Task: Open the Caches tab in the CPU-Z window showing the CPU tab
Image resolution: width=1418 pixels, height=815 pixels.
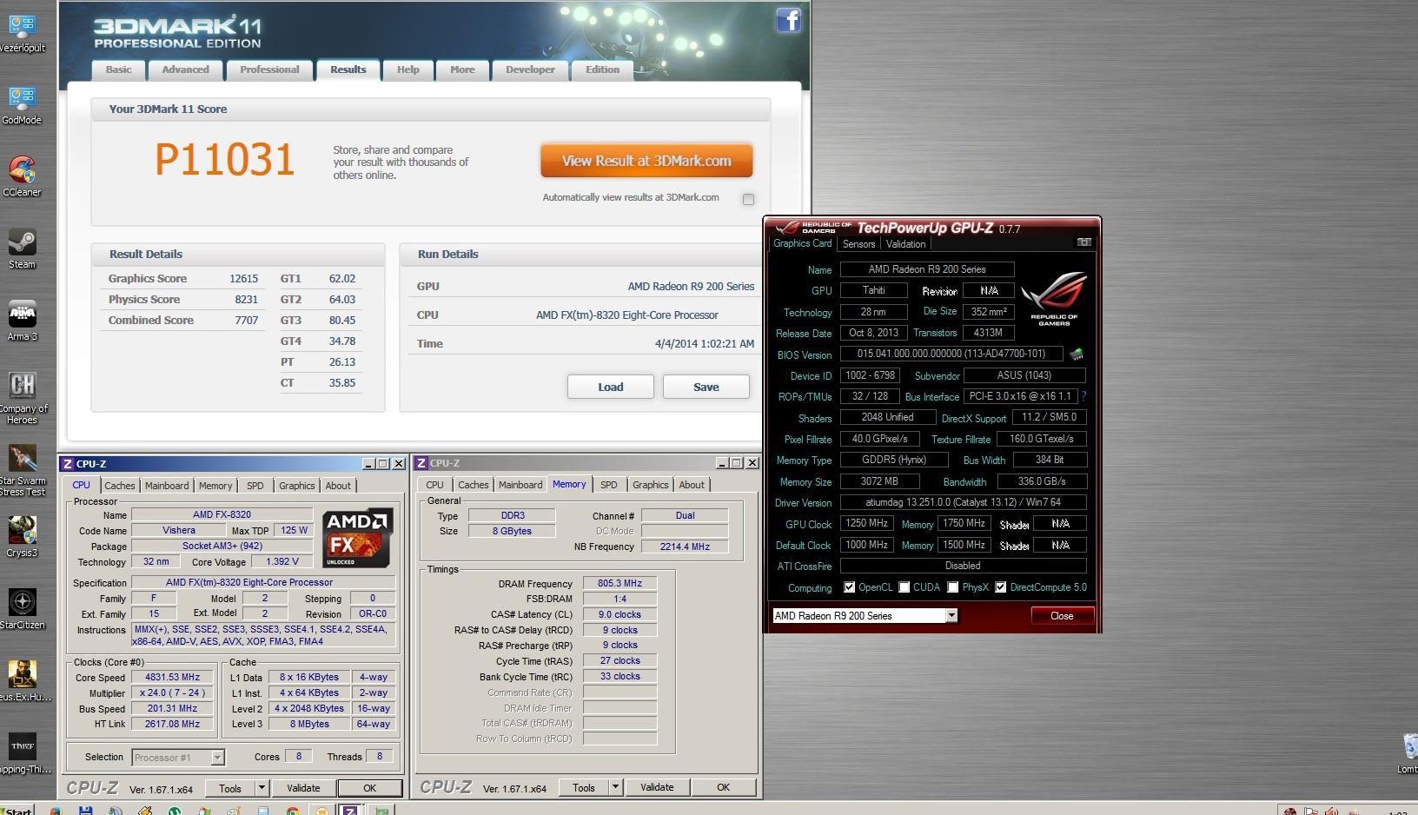Action: [x=120, y=486]
